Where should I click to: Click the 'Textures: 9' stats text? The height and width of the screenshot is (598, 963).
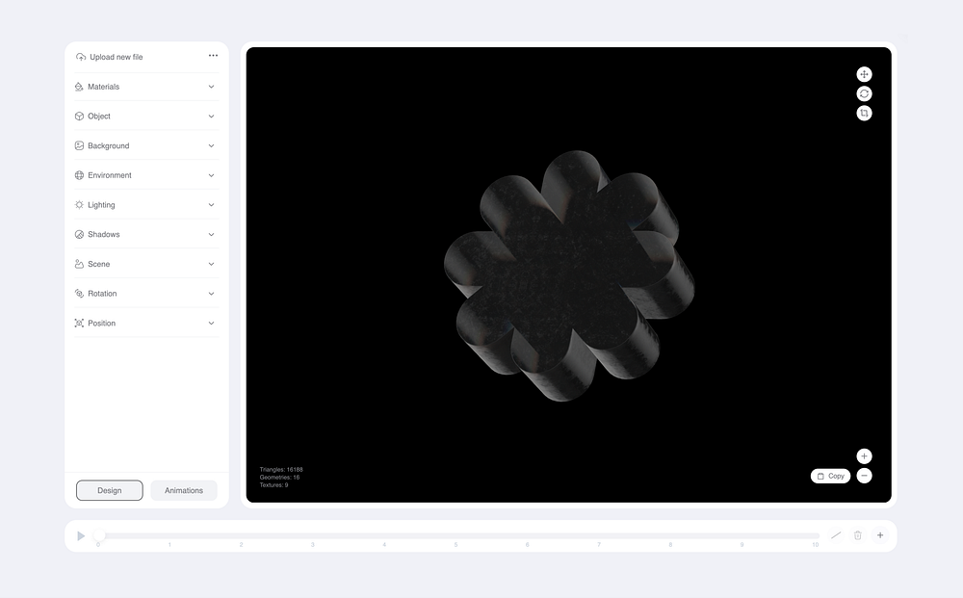273,485
